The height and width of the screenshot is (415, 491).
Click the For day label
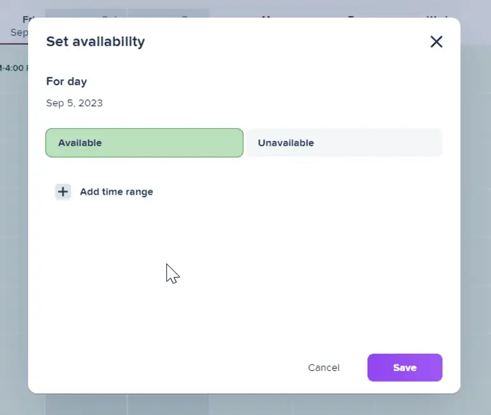pyautogui.click(x=66, y=81)
